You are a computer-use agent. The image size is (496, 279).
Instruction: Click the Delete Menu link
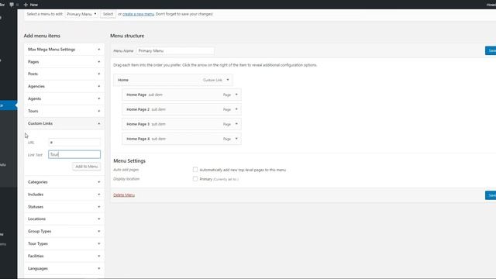click(x=124, y=195)
